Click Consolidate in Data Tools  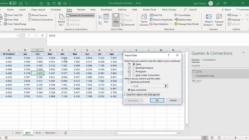coord(182,15)
